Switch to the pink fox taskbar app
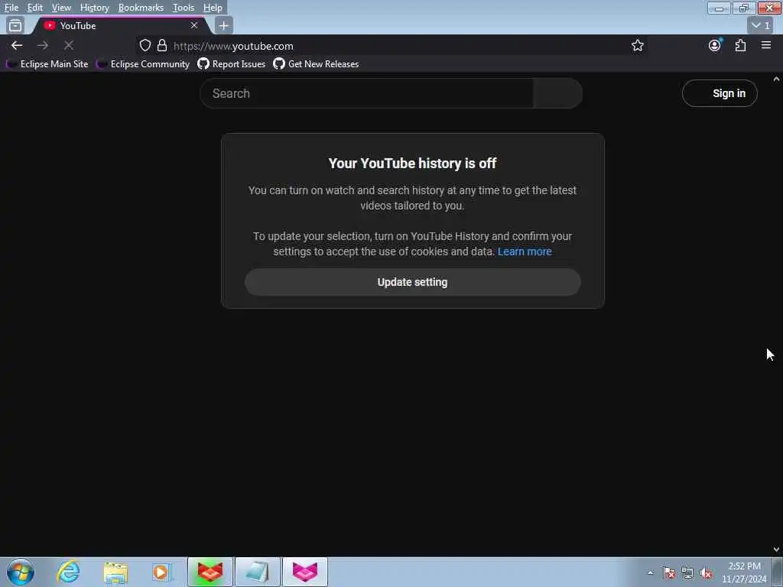783x587 pixels. (304, 572)
